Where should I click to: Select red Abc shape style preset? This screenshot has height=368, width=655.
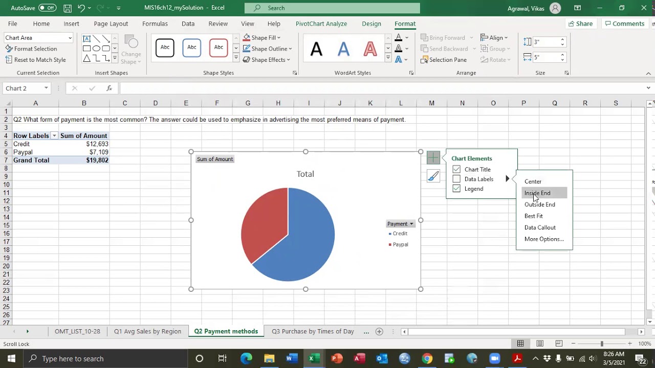[219, 48]
